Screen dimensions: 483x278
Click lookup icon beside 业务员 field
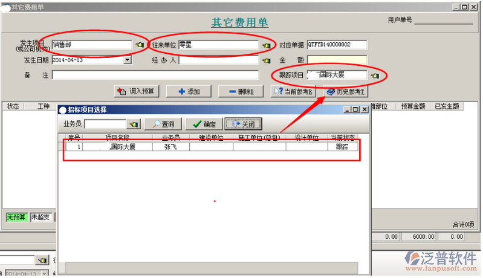coord(133,124)
